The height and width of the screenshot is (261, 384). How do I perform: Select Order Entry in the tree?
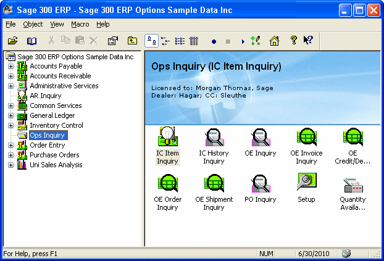click(x=48, y=145)
